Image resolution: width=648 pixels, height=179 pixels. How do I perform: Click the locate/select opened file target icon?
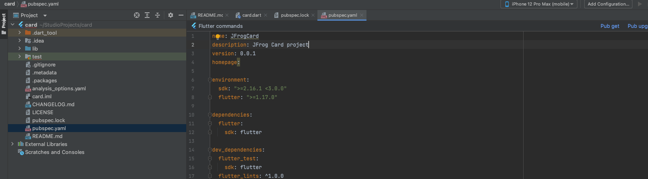coord(137,15)
